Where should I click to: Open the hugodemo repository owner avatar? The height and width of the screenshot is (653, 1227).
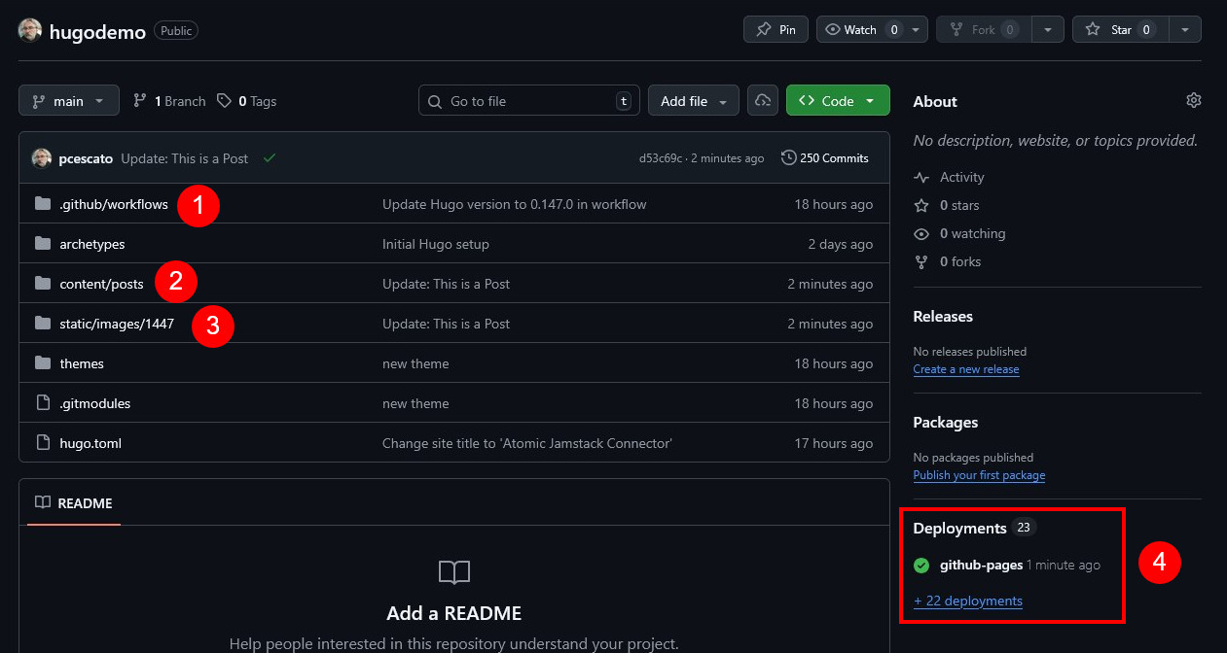tap(30, 30)
